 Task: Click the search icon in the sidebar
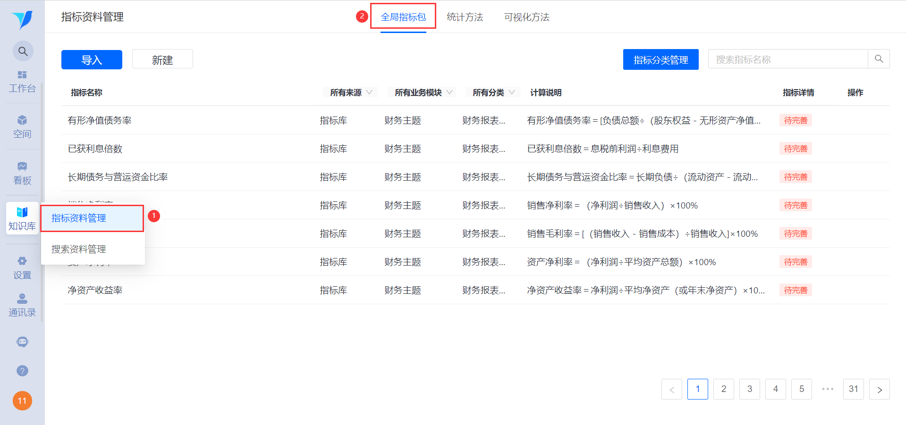(x=23, y=51)
